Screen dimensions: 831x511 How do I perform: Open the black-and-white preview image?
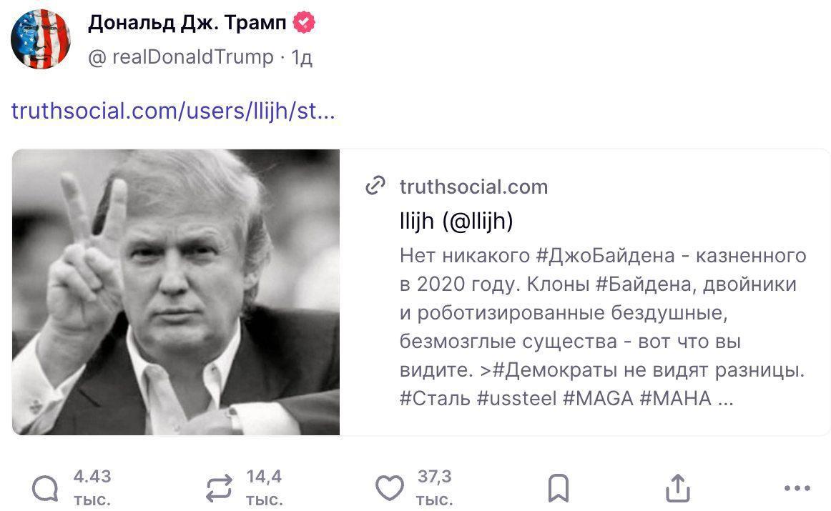(x=176, y=292)
